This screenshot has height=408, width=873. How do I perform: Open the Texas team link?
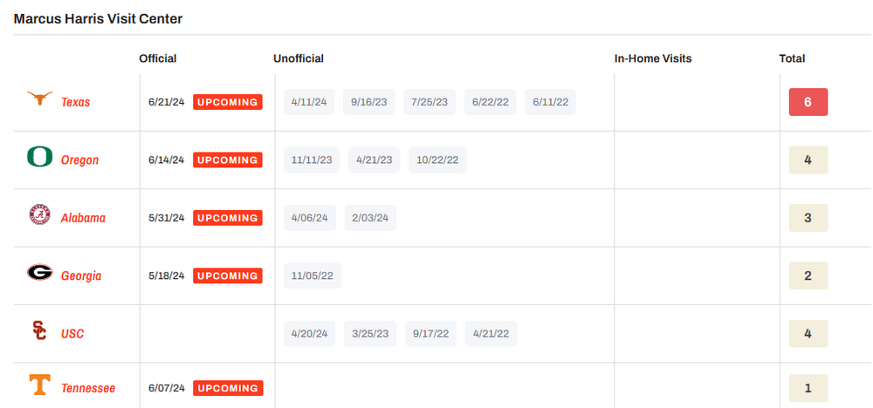pyautogui.click(x=75, y=102)
